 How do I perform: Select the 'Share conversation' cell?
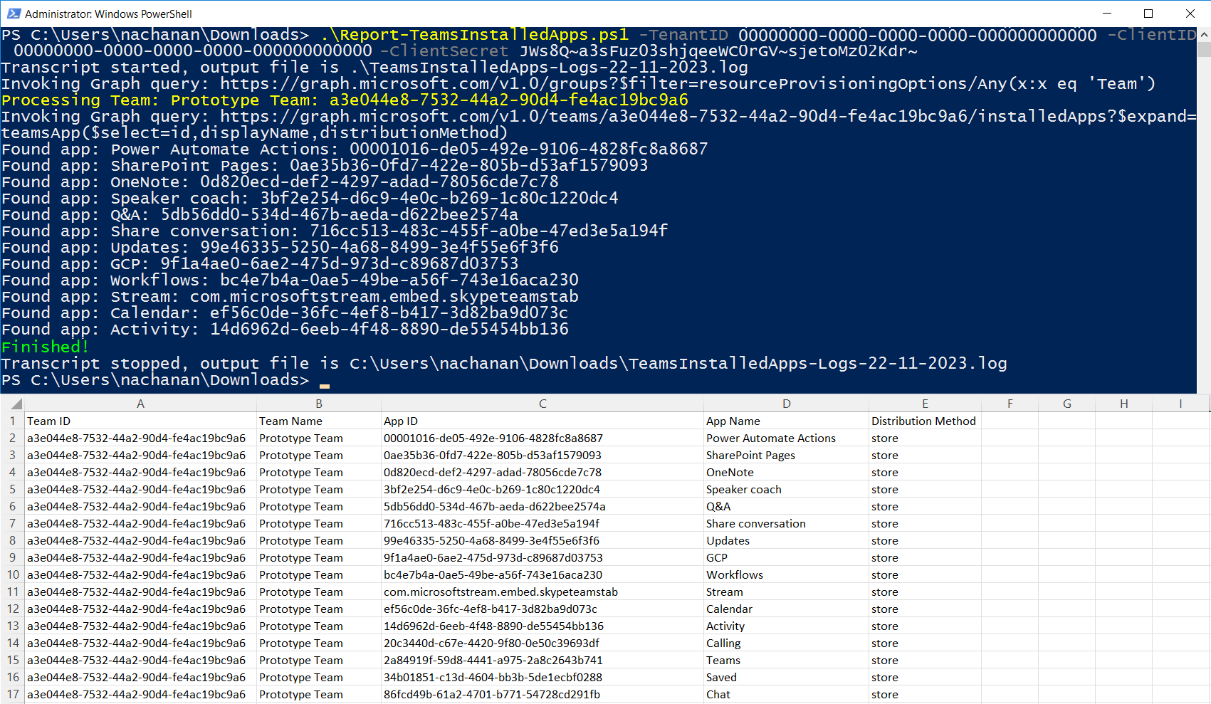tap(786, 523)
